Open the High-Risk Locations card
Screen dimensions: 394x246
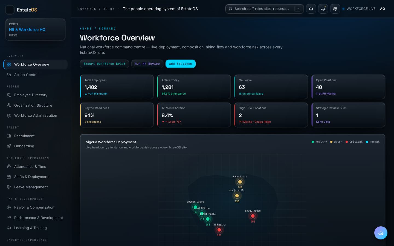271,115
